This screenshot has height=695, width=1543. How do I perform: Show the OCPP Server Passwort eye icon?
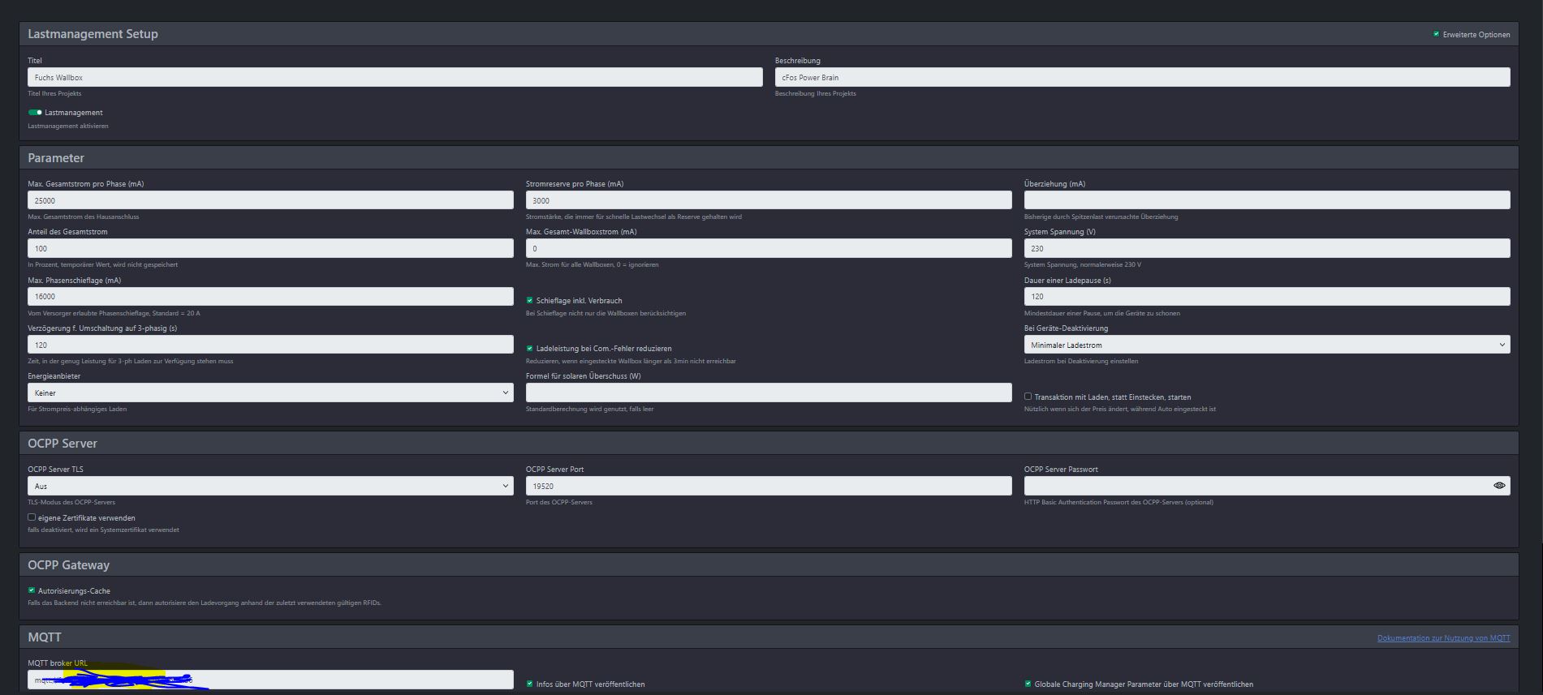click(x=1498, y=486)
